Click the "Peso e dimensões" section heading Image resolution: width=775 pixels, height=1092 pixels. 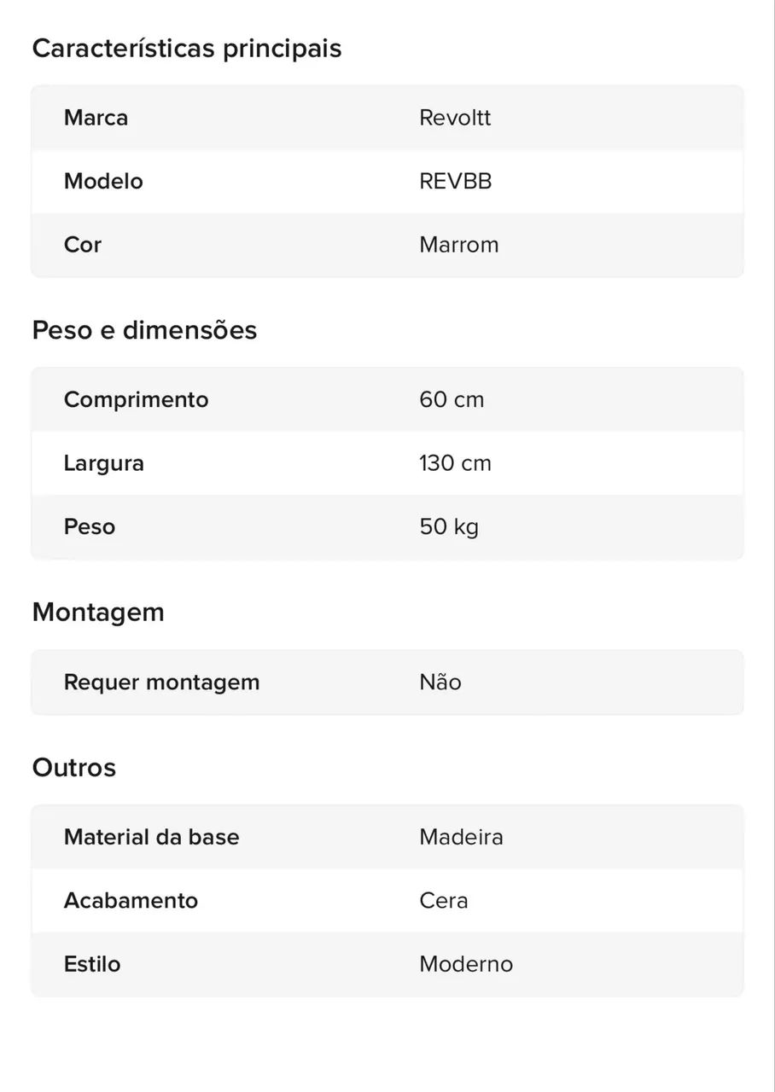[x=144, y=330]
